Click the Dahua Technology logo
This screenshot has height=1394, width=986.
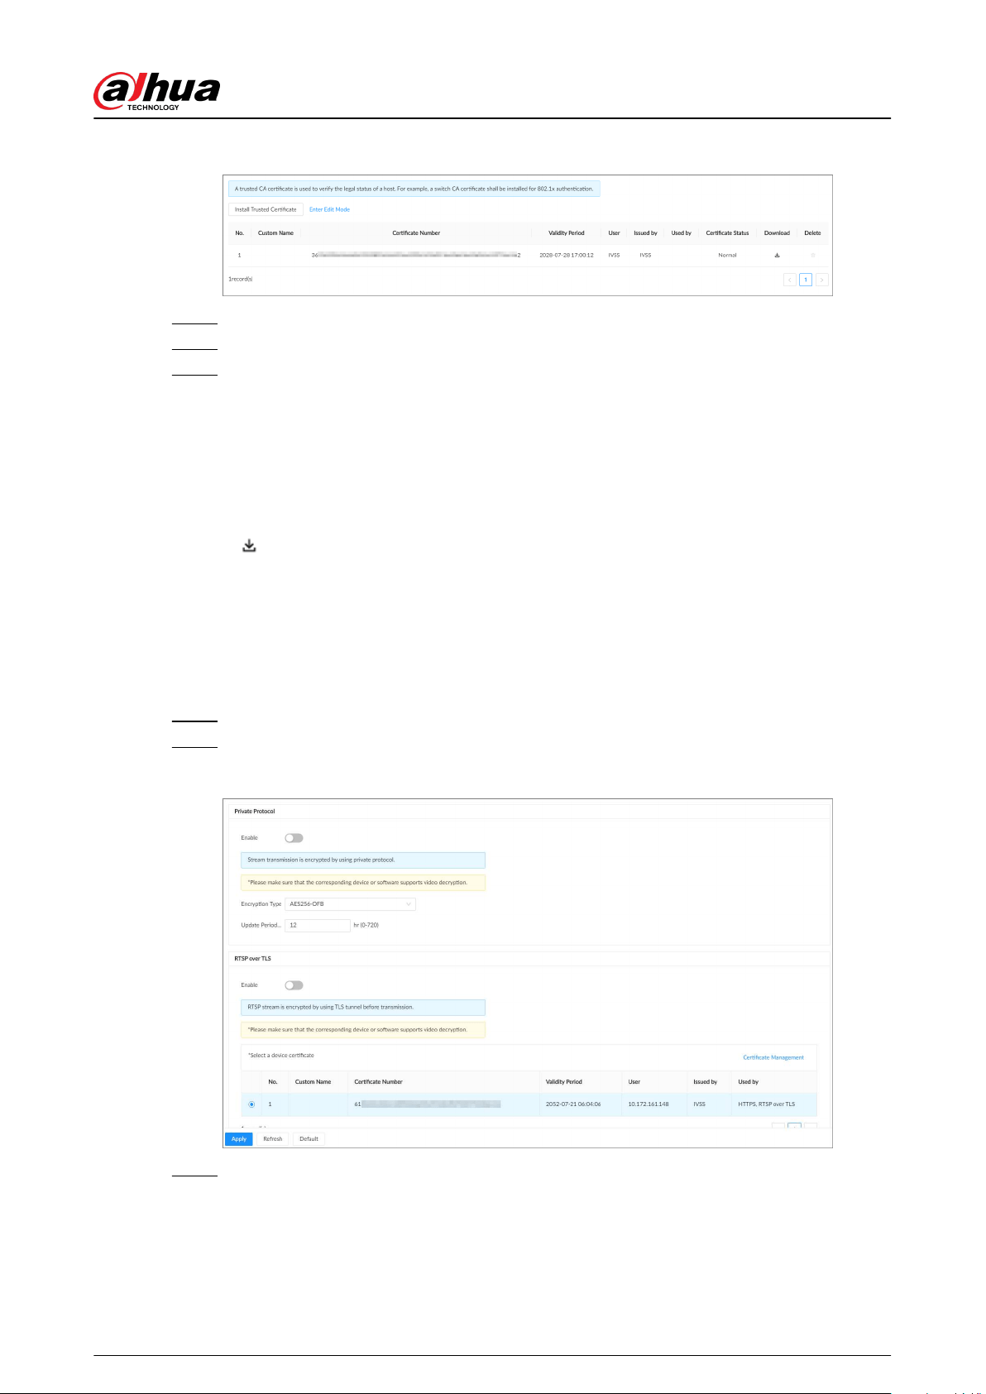tap(157, 92)
